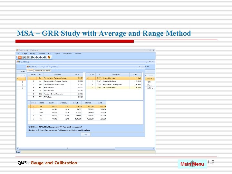Click row 2 in MSA GRR Study window

tap(23, 82)
